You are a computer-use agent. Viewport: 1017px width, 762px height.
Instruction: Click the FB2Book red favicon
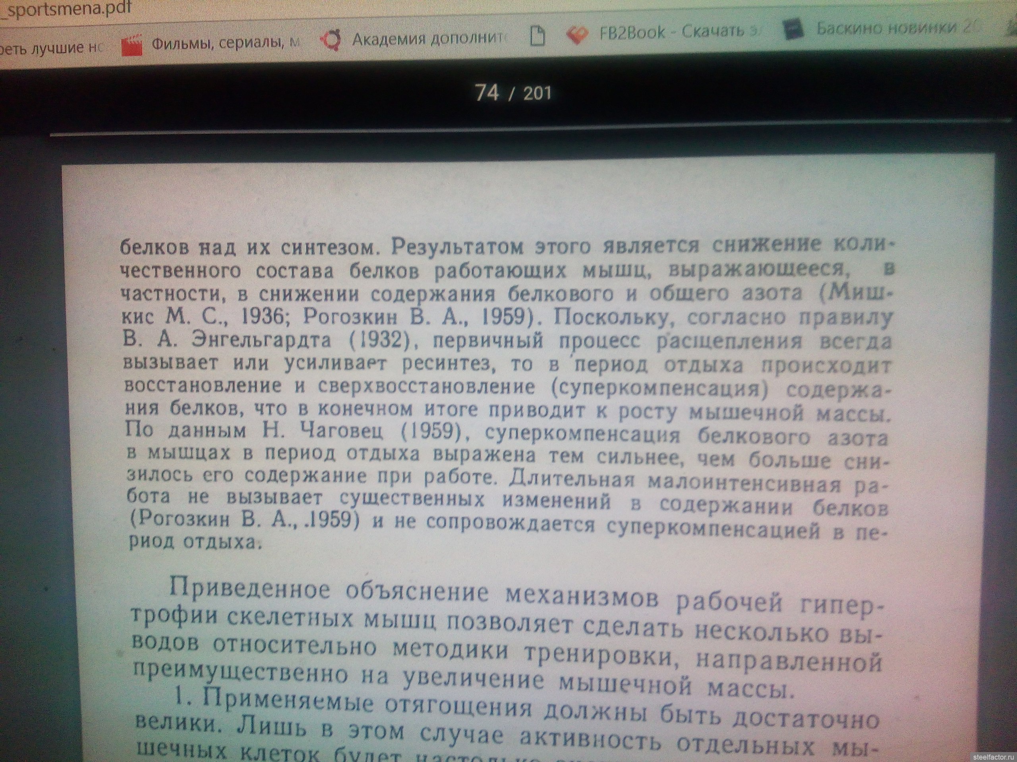(x=577, y=35)
